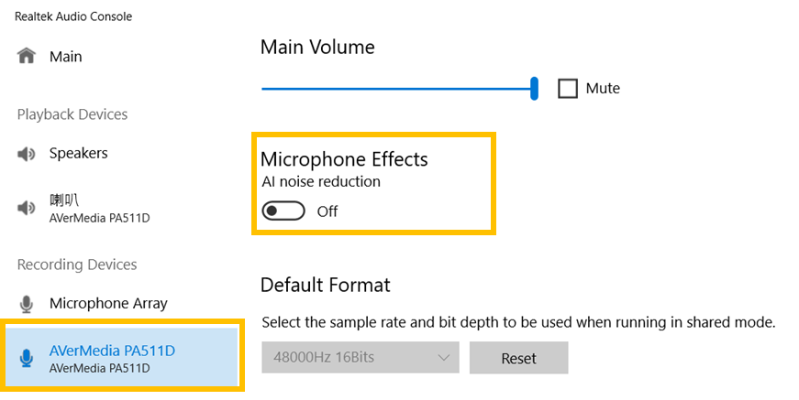
Task: Tick the Mute checkbox
Action: [568, 89]
